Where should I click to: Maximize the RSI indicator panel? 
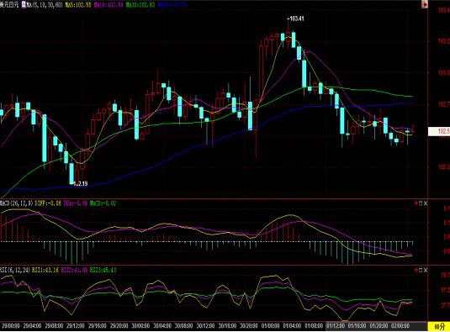click(x=421, y=270)
